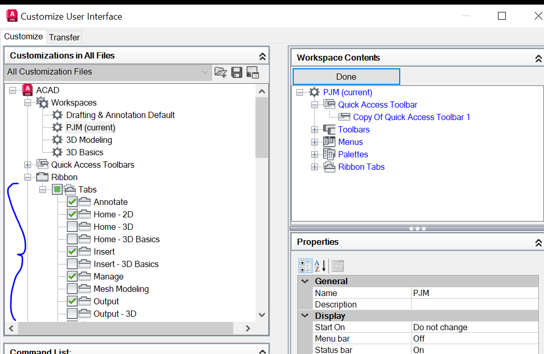Screen dimensions: 544x354
Task: Click the Start On value Do not change
Action: point(475,327)
